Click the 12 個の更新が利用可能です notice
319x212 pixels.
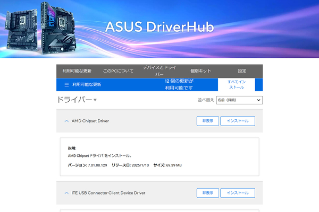pyautogui.click(x=179, y=84)
